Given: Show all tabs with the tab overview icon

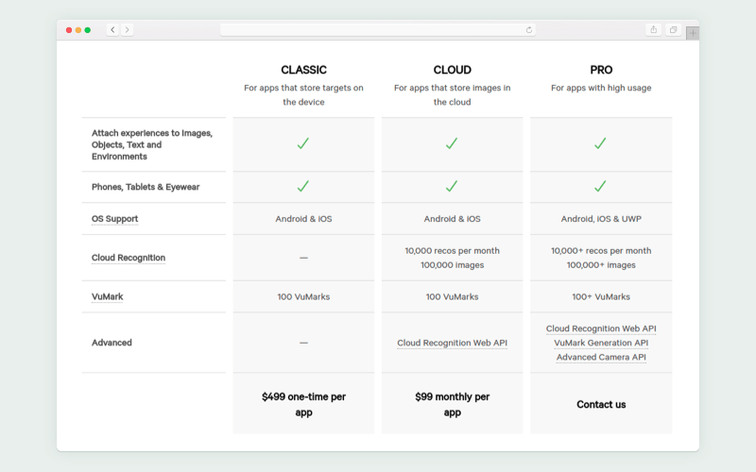Looking at the screenshot, I should tap(673, 30).
